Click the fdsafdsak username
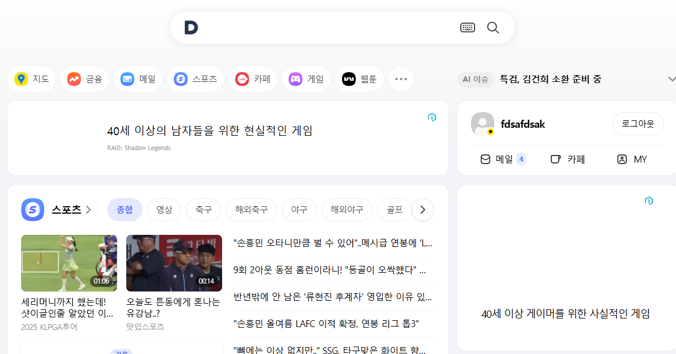The height and width of the screenshot is (354, 676). 523,124
